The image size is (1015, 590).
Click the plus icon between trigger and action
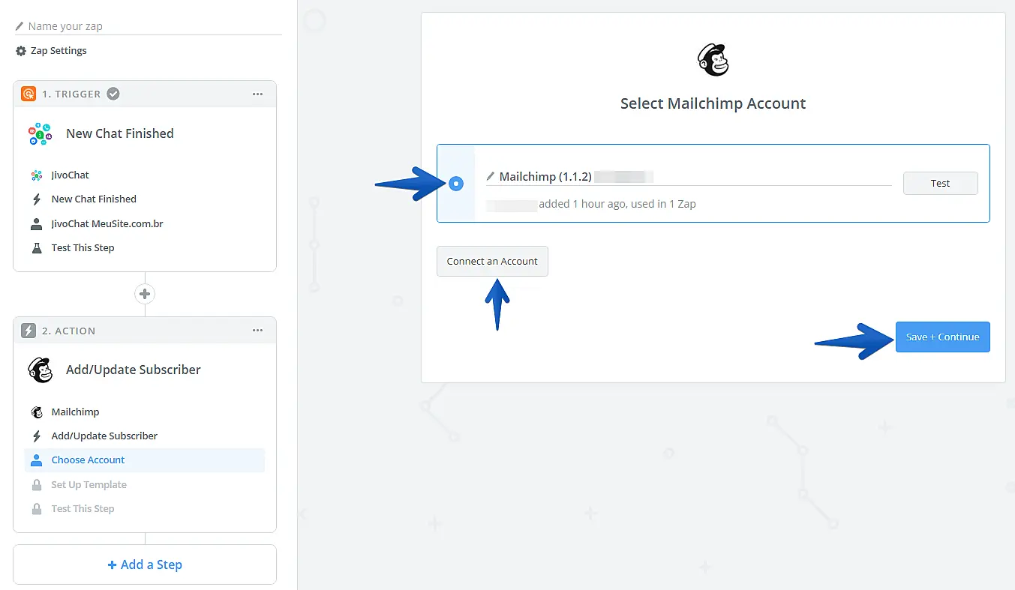[145, 294]
